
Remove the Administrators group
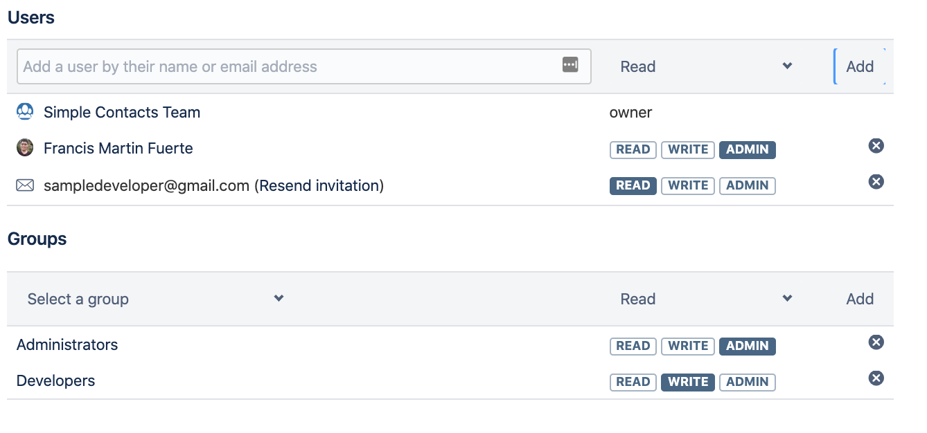(x=876, y=342)
